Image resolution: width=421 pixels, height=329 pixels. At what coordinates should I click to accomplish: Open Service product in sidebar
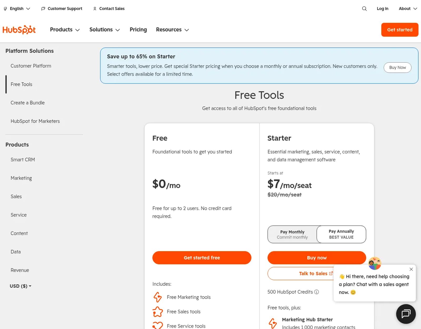click(18, 215)
